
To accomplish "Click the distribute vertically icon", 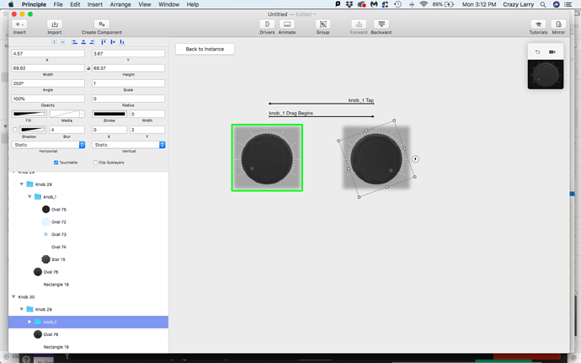I will 62,42.
